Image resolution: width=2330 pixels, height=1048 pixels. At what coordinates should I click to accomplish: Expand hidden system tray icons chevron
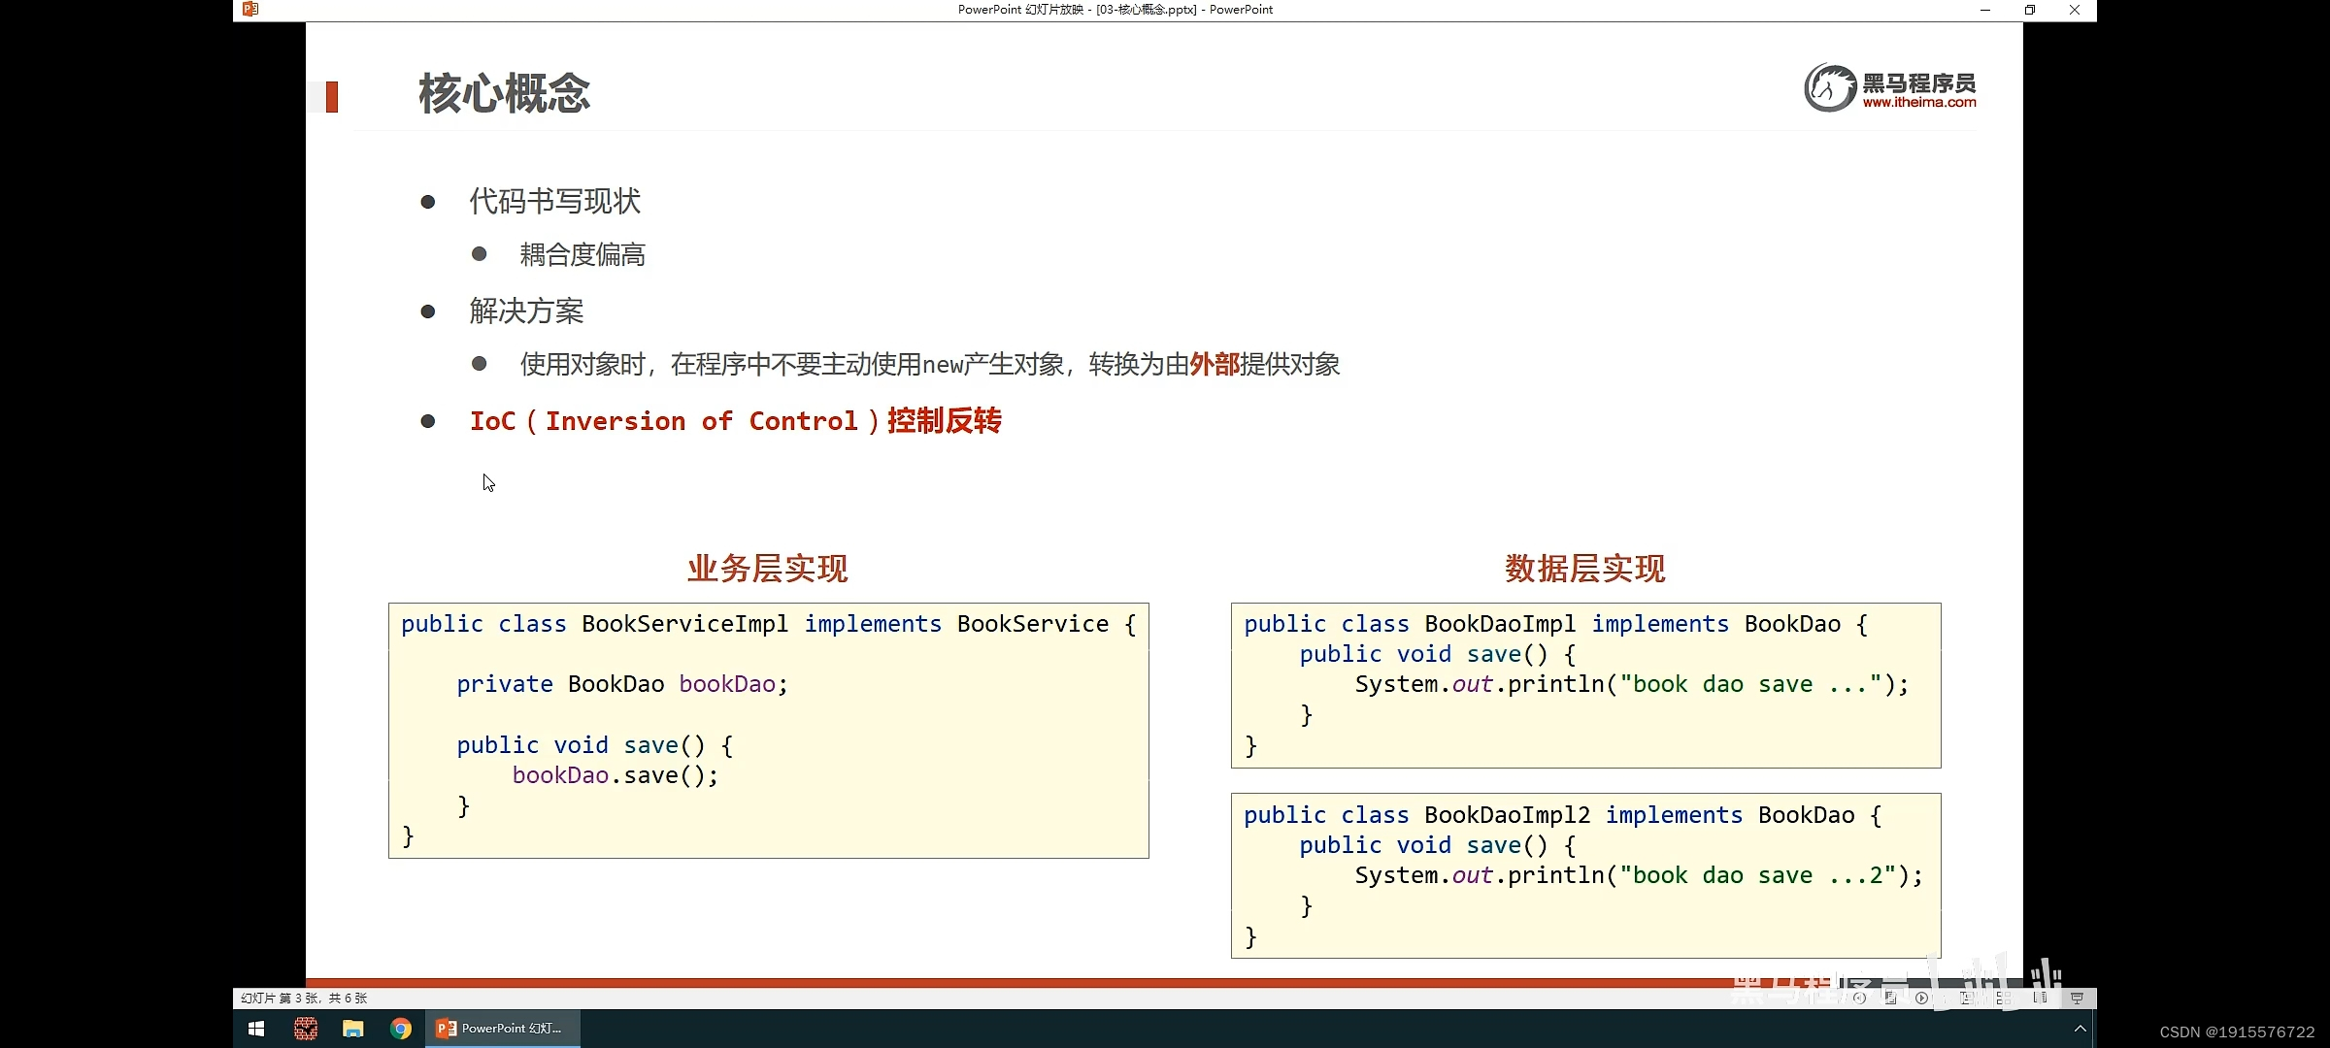(x=2080, y=1029)
